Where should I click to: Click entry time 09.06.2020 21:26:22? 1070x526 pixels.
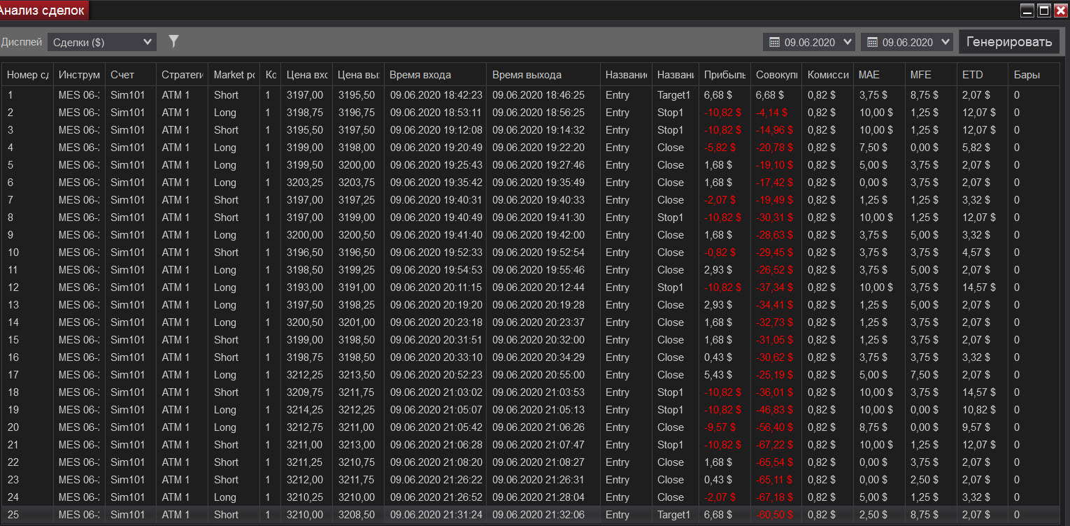(436, 480)
